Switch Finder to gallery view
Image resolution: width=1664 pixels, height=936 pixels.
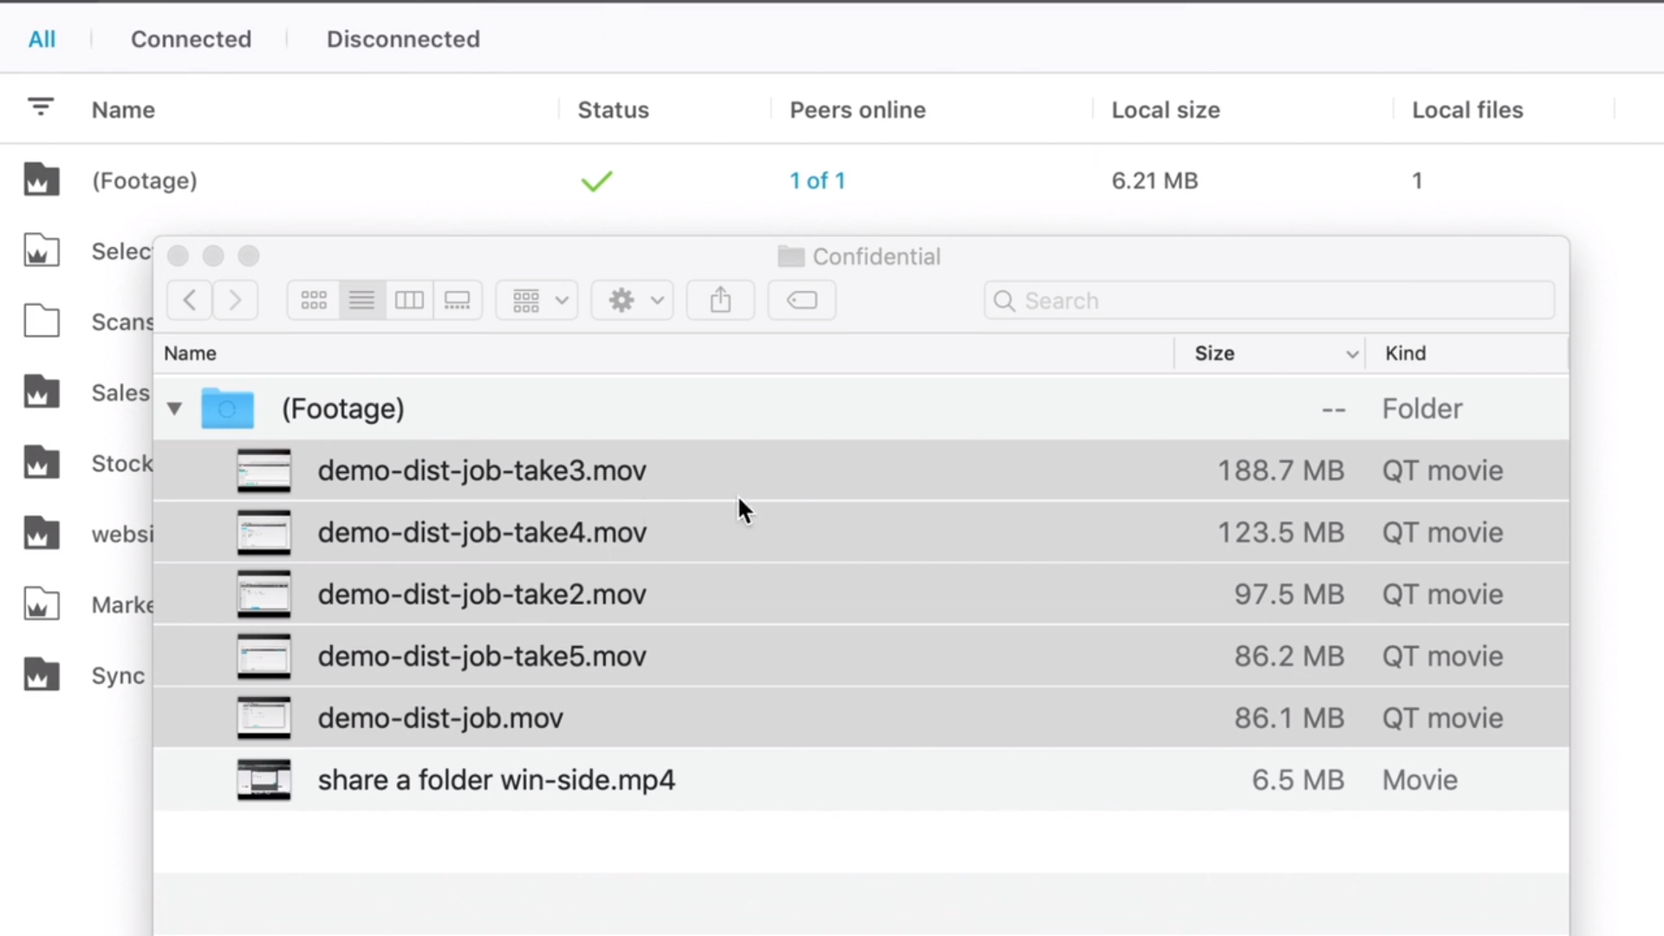click(457, 301)
